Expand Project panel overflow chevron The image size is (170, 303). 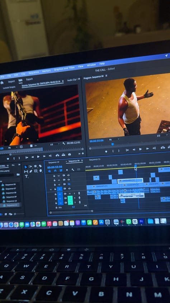19,165
